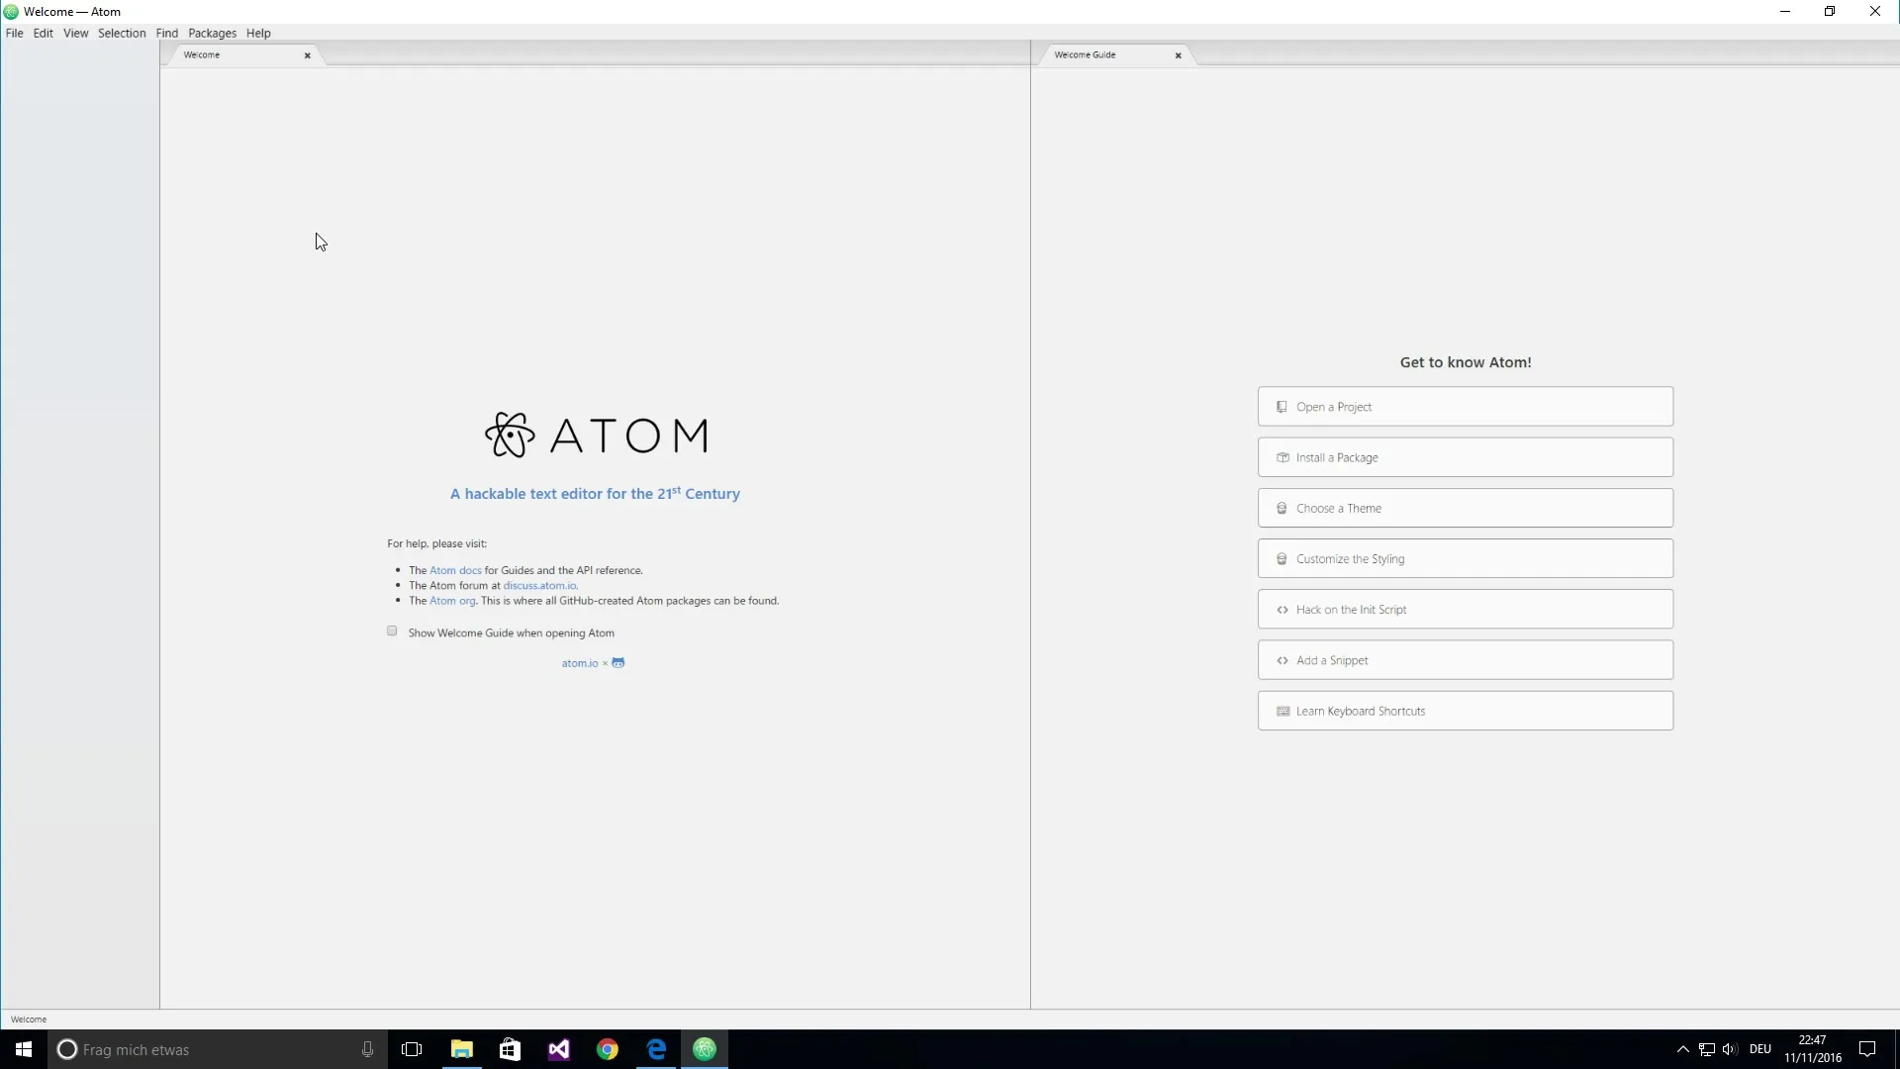This screenshot has width=1900, height=1069.
Task: Click the Atom icon in the taskbar
Action: point(705,1049)
